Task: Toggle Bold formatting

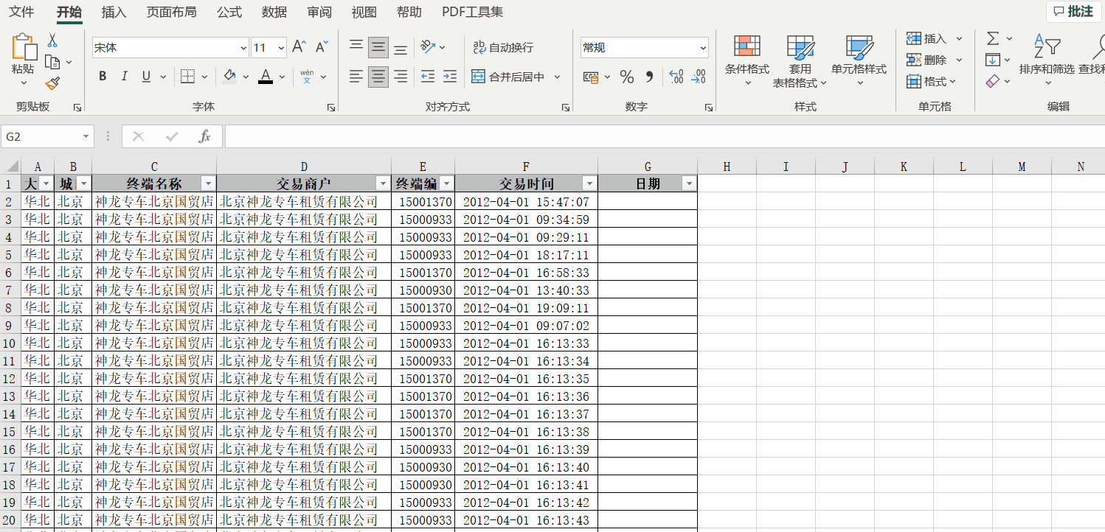Action: tap(103, 77)
